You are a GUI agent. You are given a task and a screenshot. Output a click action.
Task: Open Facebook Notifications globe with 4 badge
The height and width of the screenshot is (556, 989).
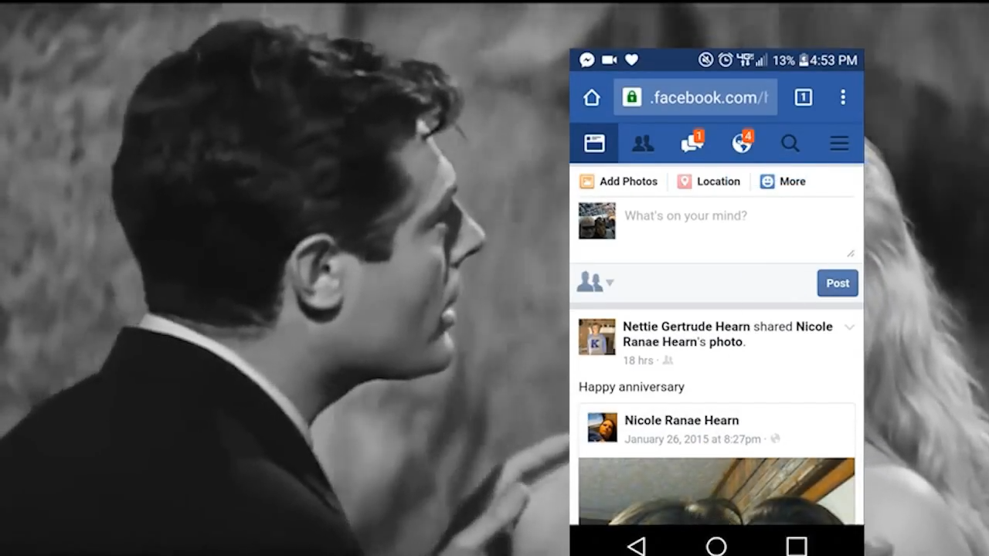click(742, 142)
